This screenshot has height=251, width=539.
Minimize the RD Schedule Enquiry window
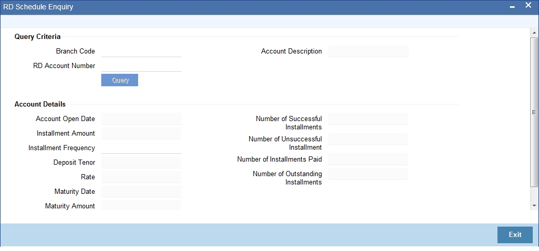tap(512, 7)
